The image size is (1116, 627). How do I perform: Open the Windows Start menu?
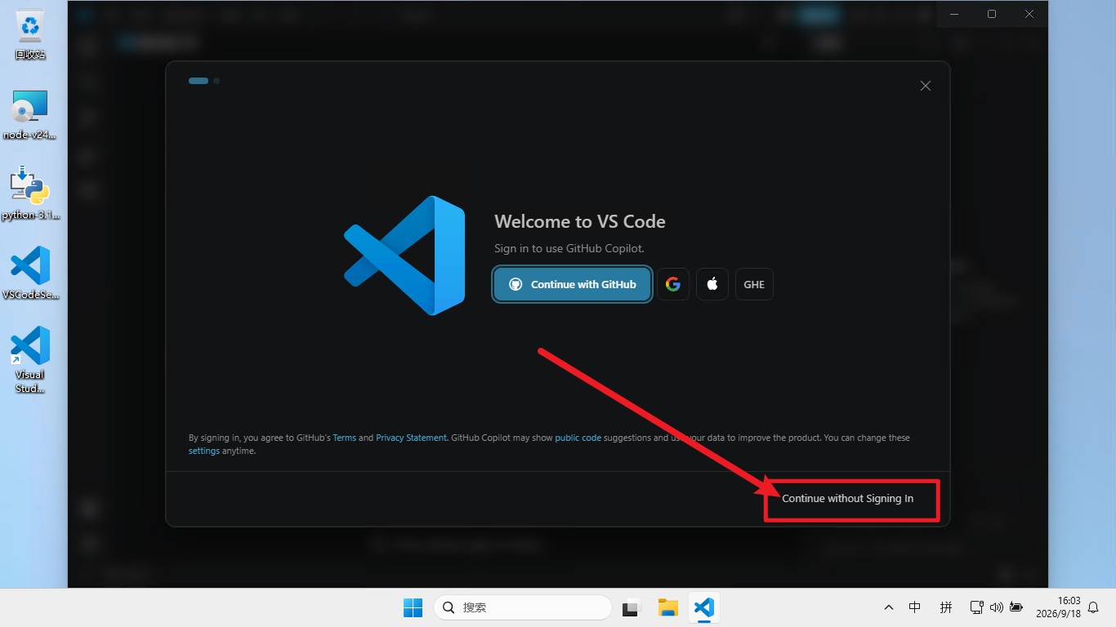413,607
